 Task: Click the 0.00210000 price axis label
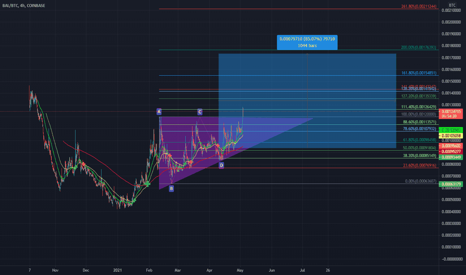451,10
